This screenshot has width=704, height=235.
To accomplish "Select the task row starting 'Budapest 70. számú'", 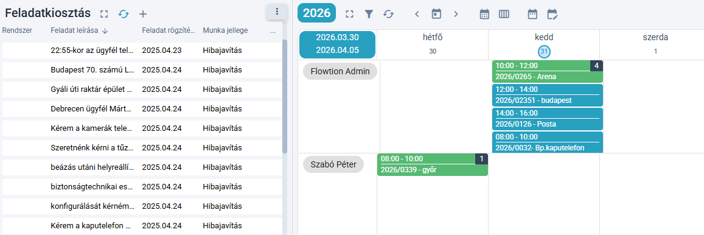I will [x=141, y=69].
